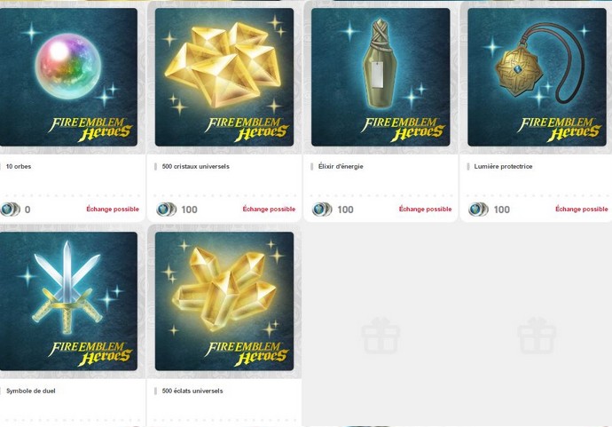Image resolution: width=612 pixels, height=427 pixels.
Task: Click 'Échange possible' for Élixir d'énergie
Action: tap(425, 209)
